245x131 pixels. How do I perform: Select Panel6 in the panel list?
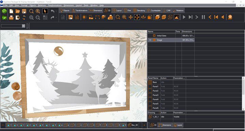click(195, 108)
